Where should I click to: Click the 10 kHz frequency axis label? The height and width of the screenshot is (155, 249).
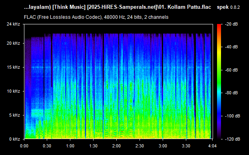tap(13, 91)
